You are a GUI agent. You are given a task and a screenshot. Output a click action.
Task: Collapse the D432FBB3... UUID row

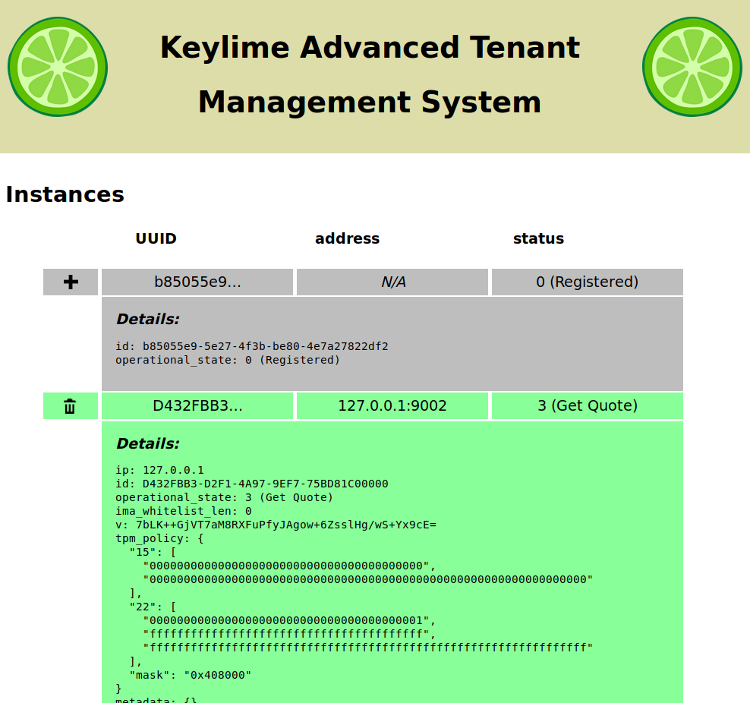[x=197, y=406]
